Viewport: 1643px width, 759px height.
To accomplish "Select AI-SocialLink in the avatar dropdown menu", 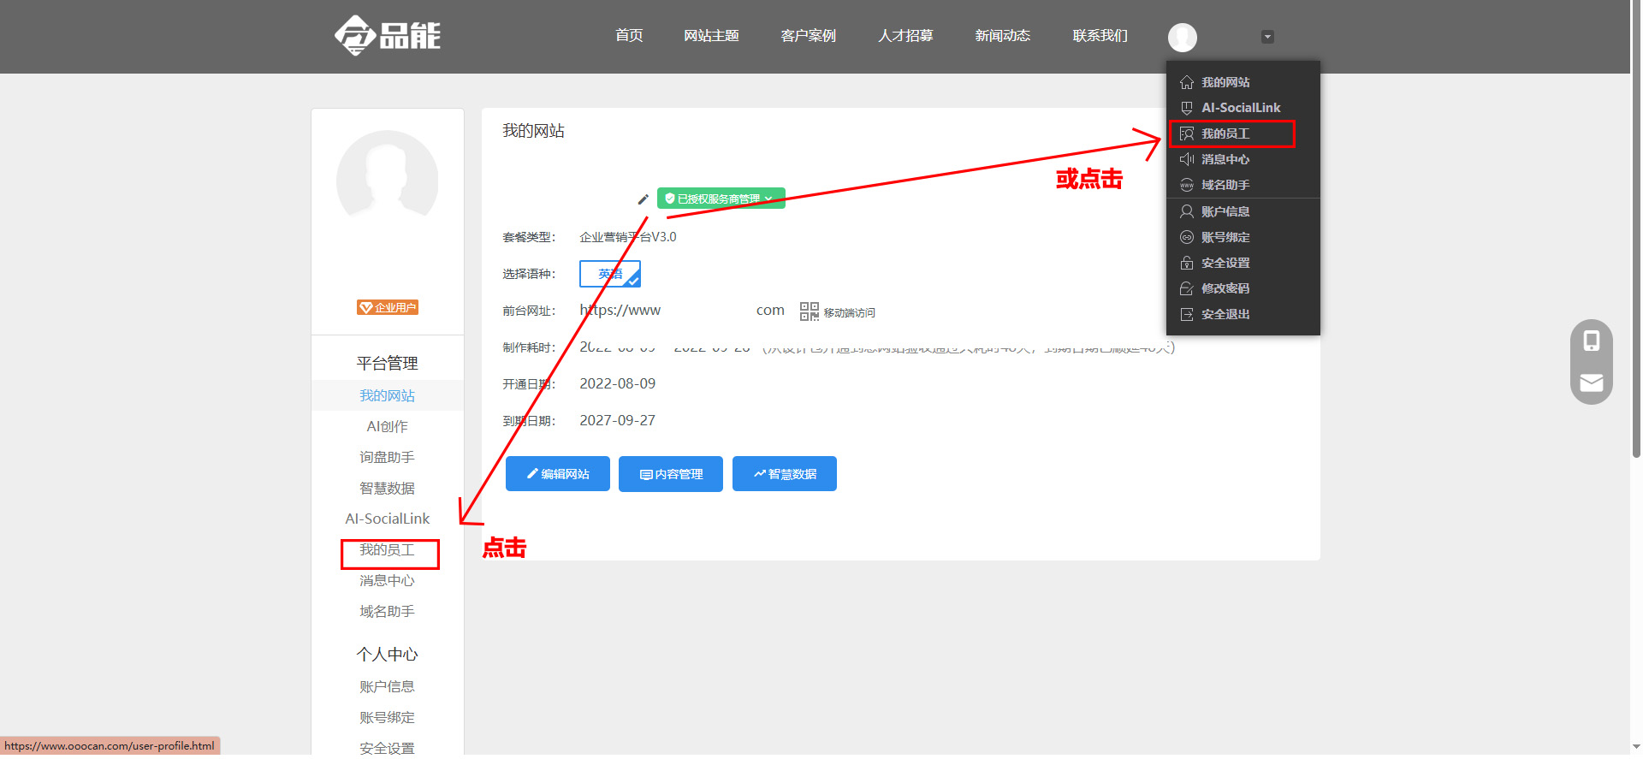I will (x=1241, y=108).
